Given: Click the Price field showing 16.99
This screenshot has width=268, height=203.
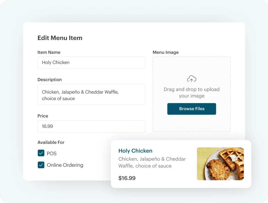Looking at the screenshot, I should pyautogui.click(x=91, y=126).
